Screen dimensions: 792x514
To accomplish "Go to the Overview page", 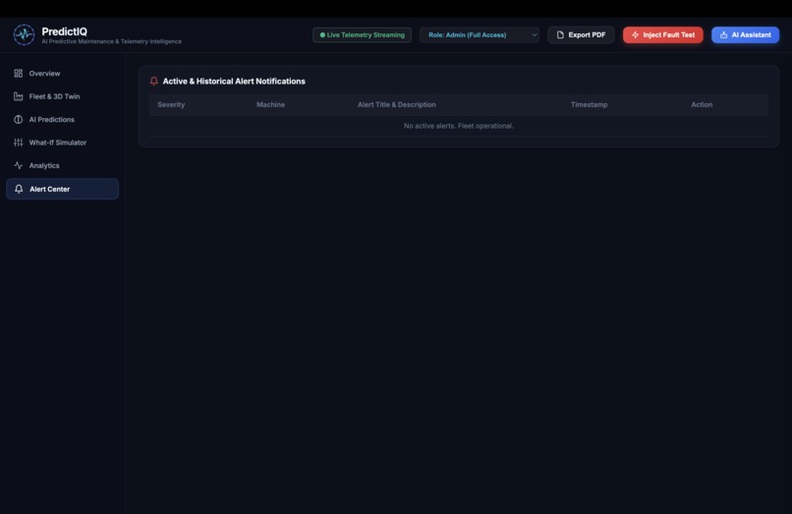I will click(62, 74).
